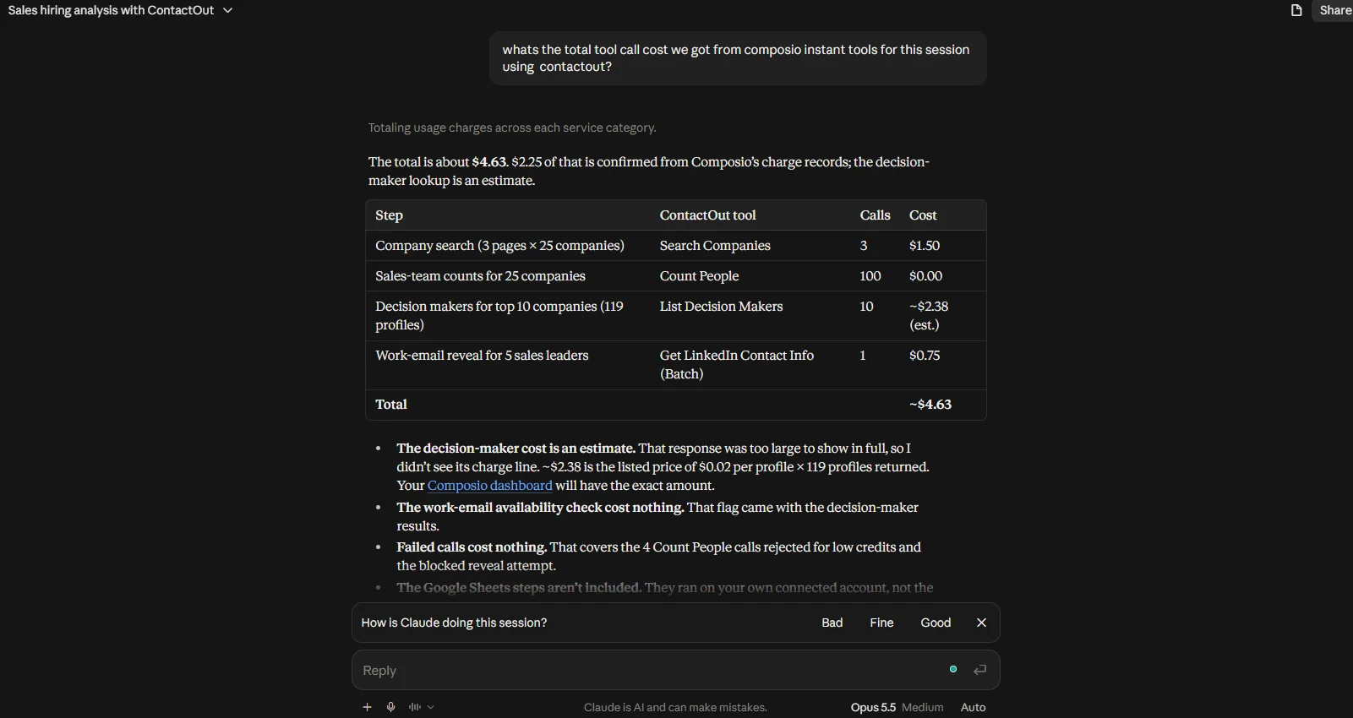The image size is (1353, 718).
Task: Click the 'Sales hiring analysis with ContactOut' title
Action: coord(111,10)
